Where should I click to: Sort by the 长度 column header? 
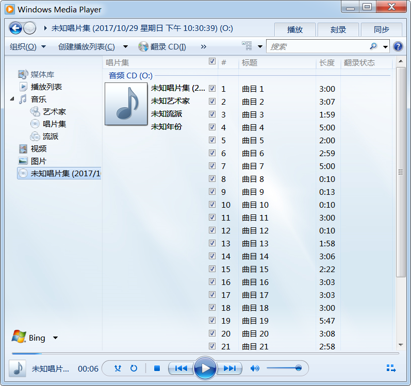point(328,62)
